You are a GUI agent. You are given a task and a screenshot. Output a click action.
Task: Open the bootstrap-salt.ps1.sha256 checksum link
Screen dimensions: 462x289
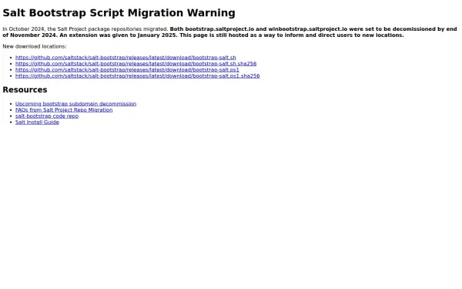(137, 76)
